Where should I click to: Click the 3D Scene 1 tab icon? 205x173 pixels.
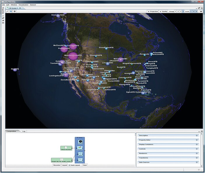8,8
